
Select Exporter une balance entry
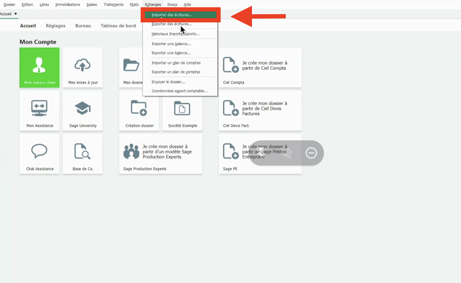[181, 53]
